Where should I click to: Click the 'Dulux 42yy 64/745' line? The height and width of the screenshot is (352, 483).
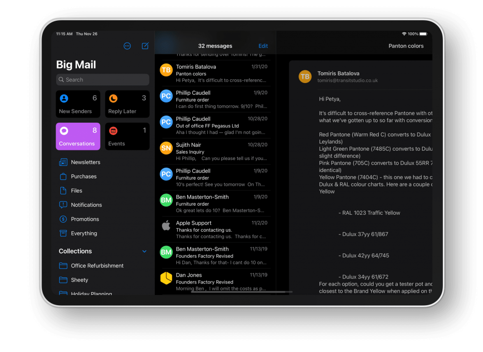point(364,256)
